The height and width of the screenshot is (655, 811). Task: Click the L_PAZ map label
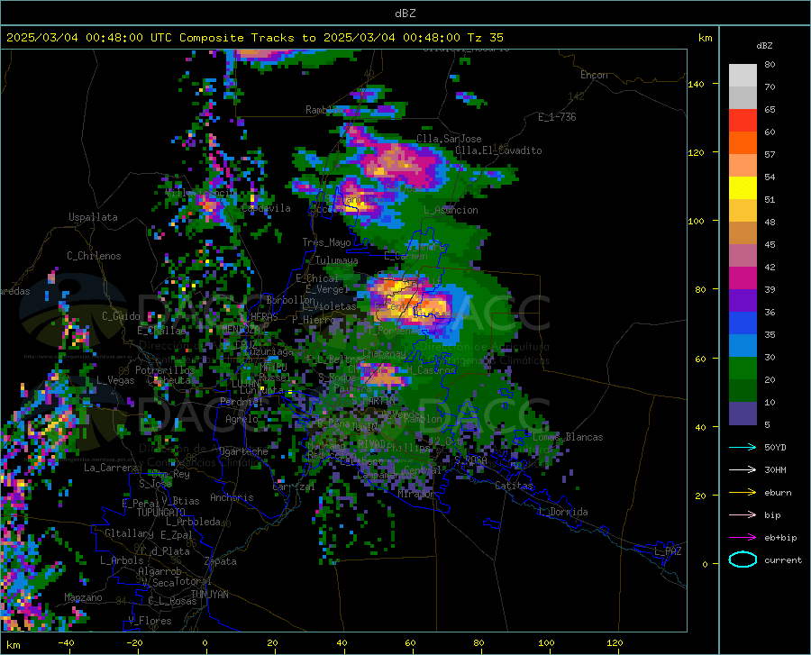[668, 551]
